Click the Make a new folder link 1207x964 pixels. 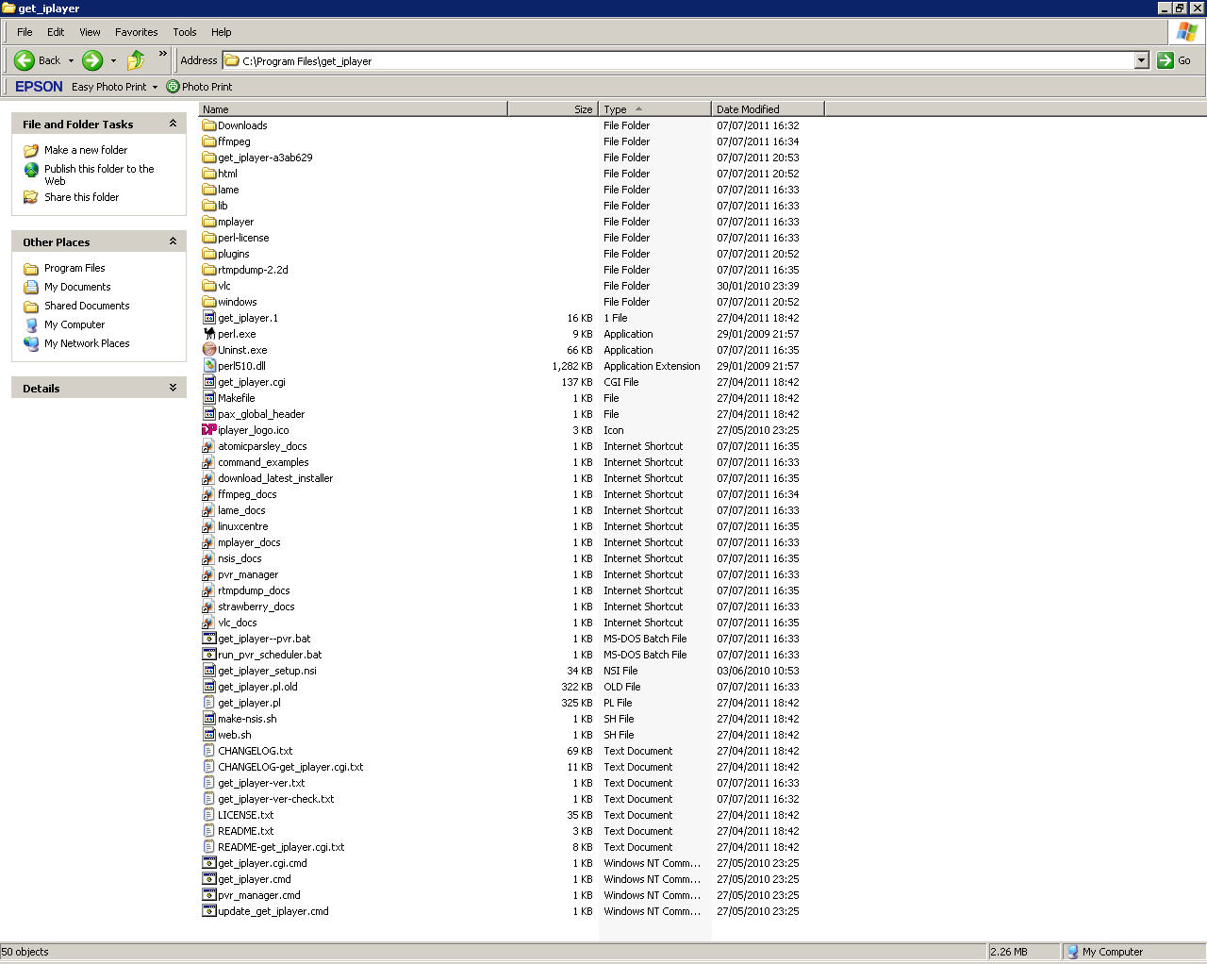(x=85, y=150)
